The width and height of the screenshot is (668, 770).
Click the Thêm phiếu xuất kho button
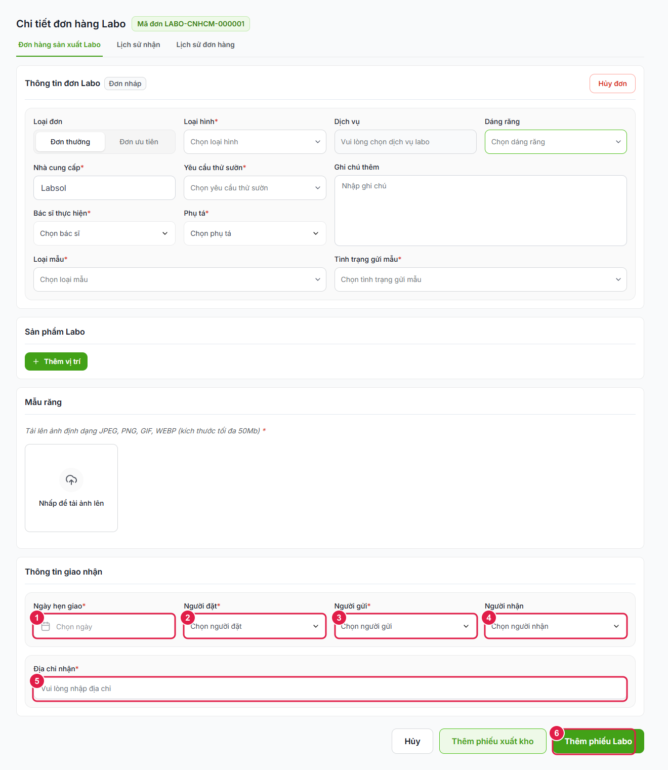(x=492, y=741)
